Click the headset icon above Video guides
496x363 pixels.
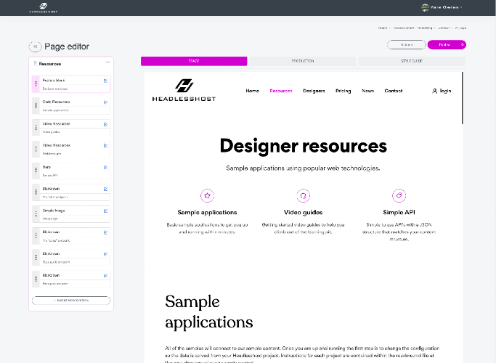click(x=303, y=195)
